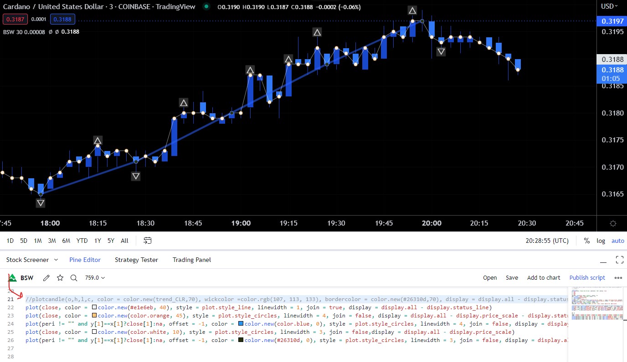Favorite the BSW script with star icon
This screenshot has height=362, width=627.
(x=60, y=278)
